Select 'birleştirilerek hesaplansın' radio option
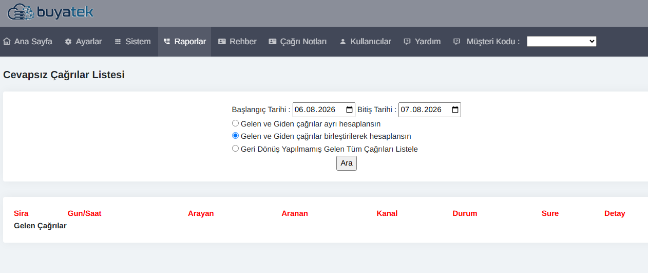This screenshot has height=273, width=648. pos(235,136)
